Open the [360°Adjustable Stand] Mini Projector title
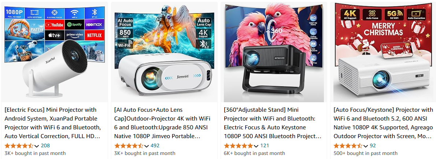The image size is (436, 159). (273, 123)
